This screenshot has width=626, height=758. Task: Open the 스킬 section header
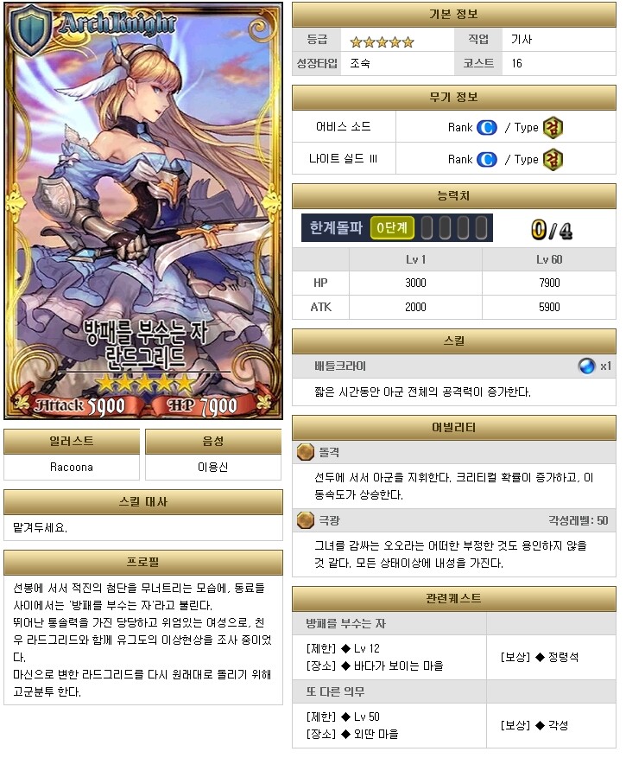[x=454, y=341]
